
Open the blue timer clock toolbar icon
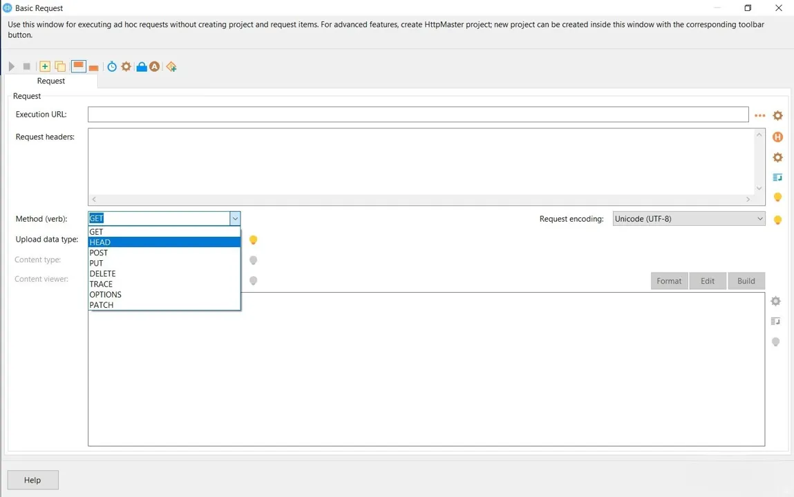pos(112,66)
